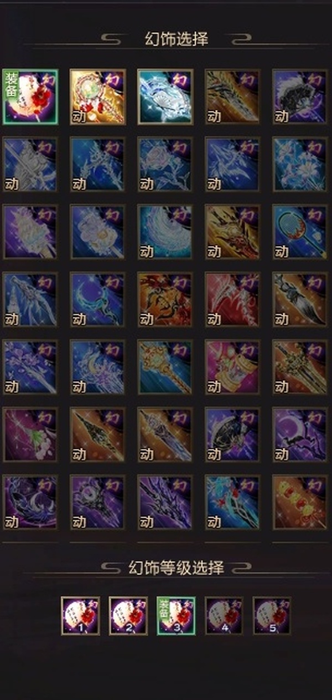Click the equipped level 3 thumbnail
332x700 pixels.
point(176,616)
